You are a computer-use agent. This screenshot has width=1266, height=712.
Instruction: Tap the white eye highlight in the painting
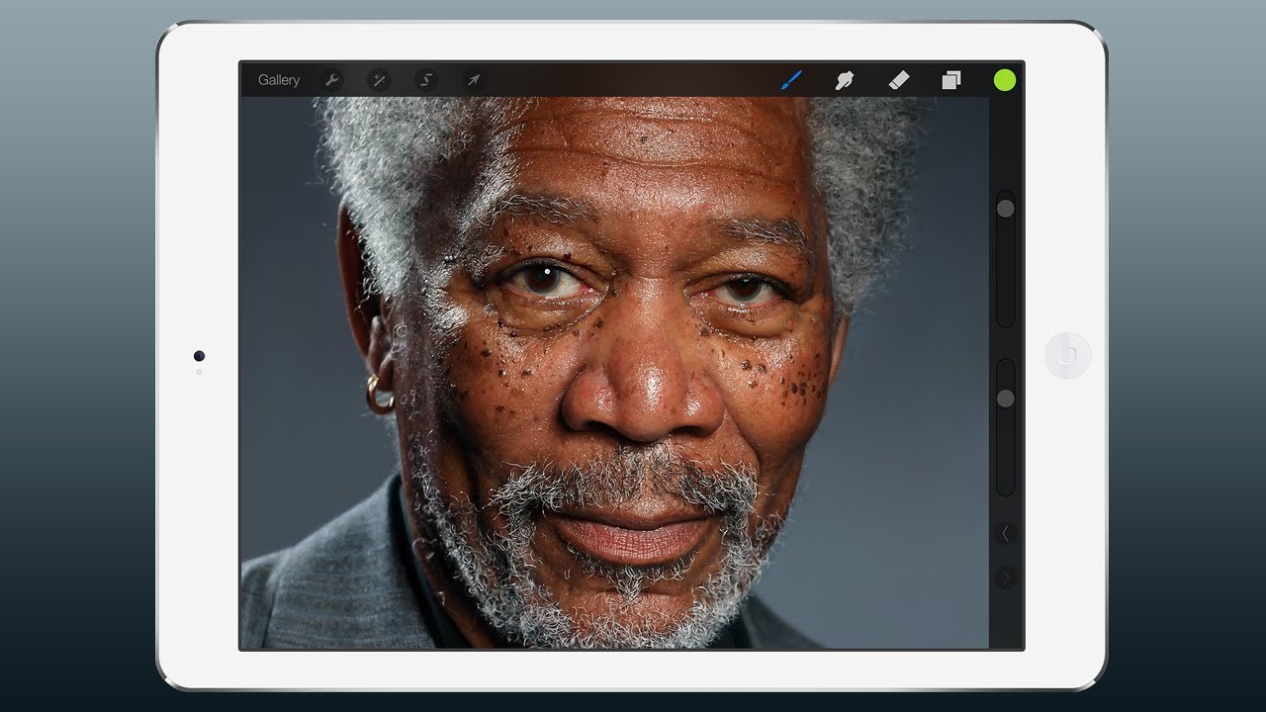click(547, 269)
